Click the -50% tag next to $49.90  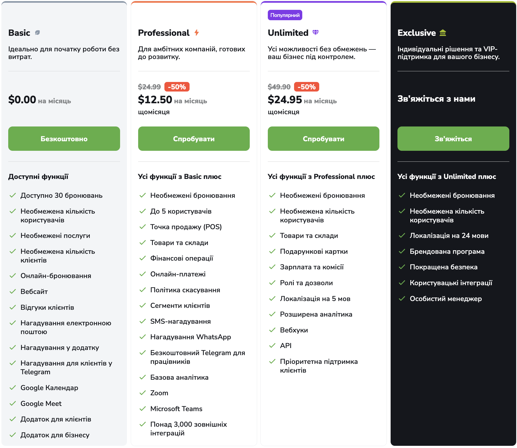click(307, 87)
